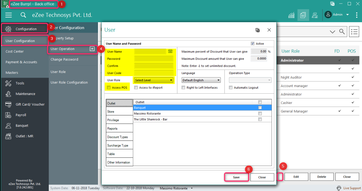Click the Delete button
362x191 pixels.
click(x=321, y=177)
